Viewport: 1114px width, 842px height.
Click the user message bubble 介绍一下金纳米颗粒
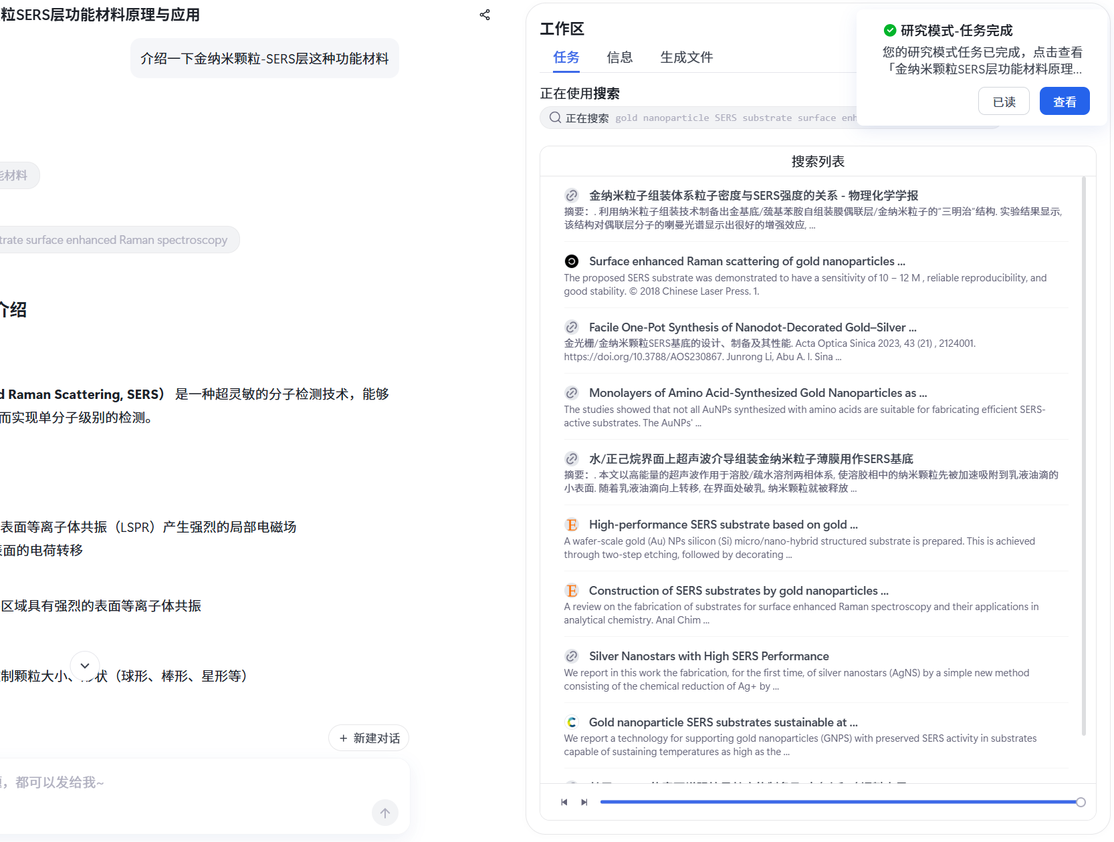(265, 58)
